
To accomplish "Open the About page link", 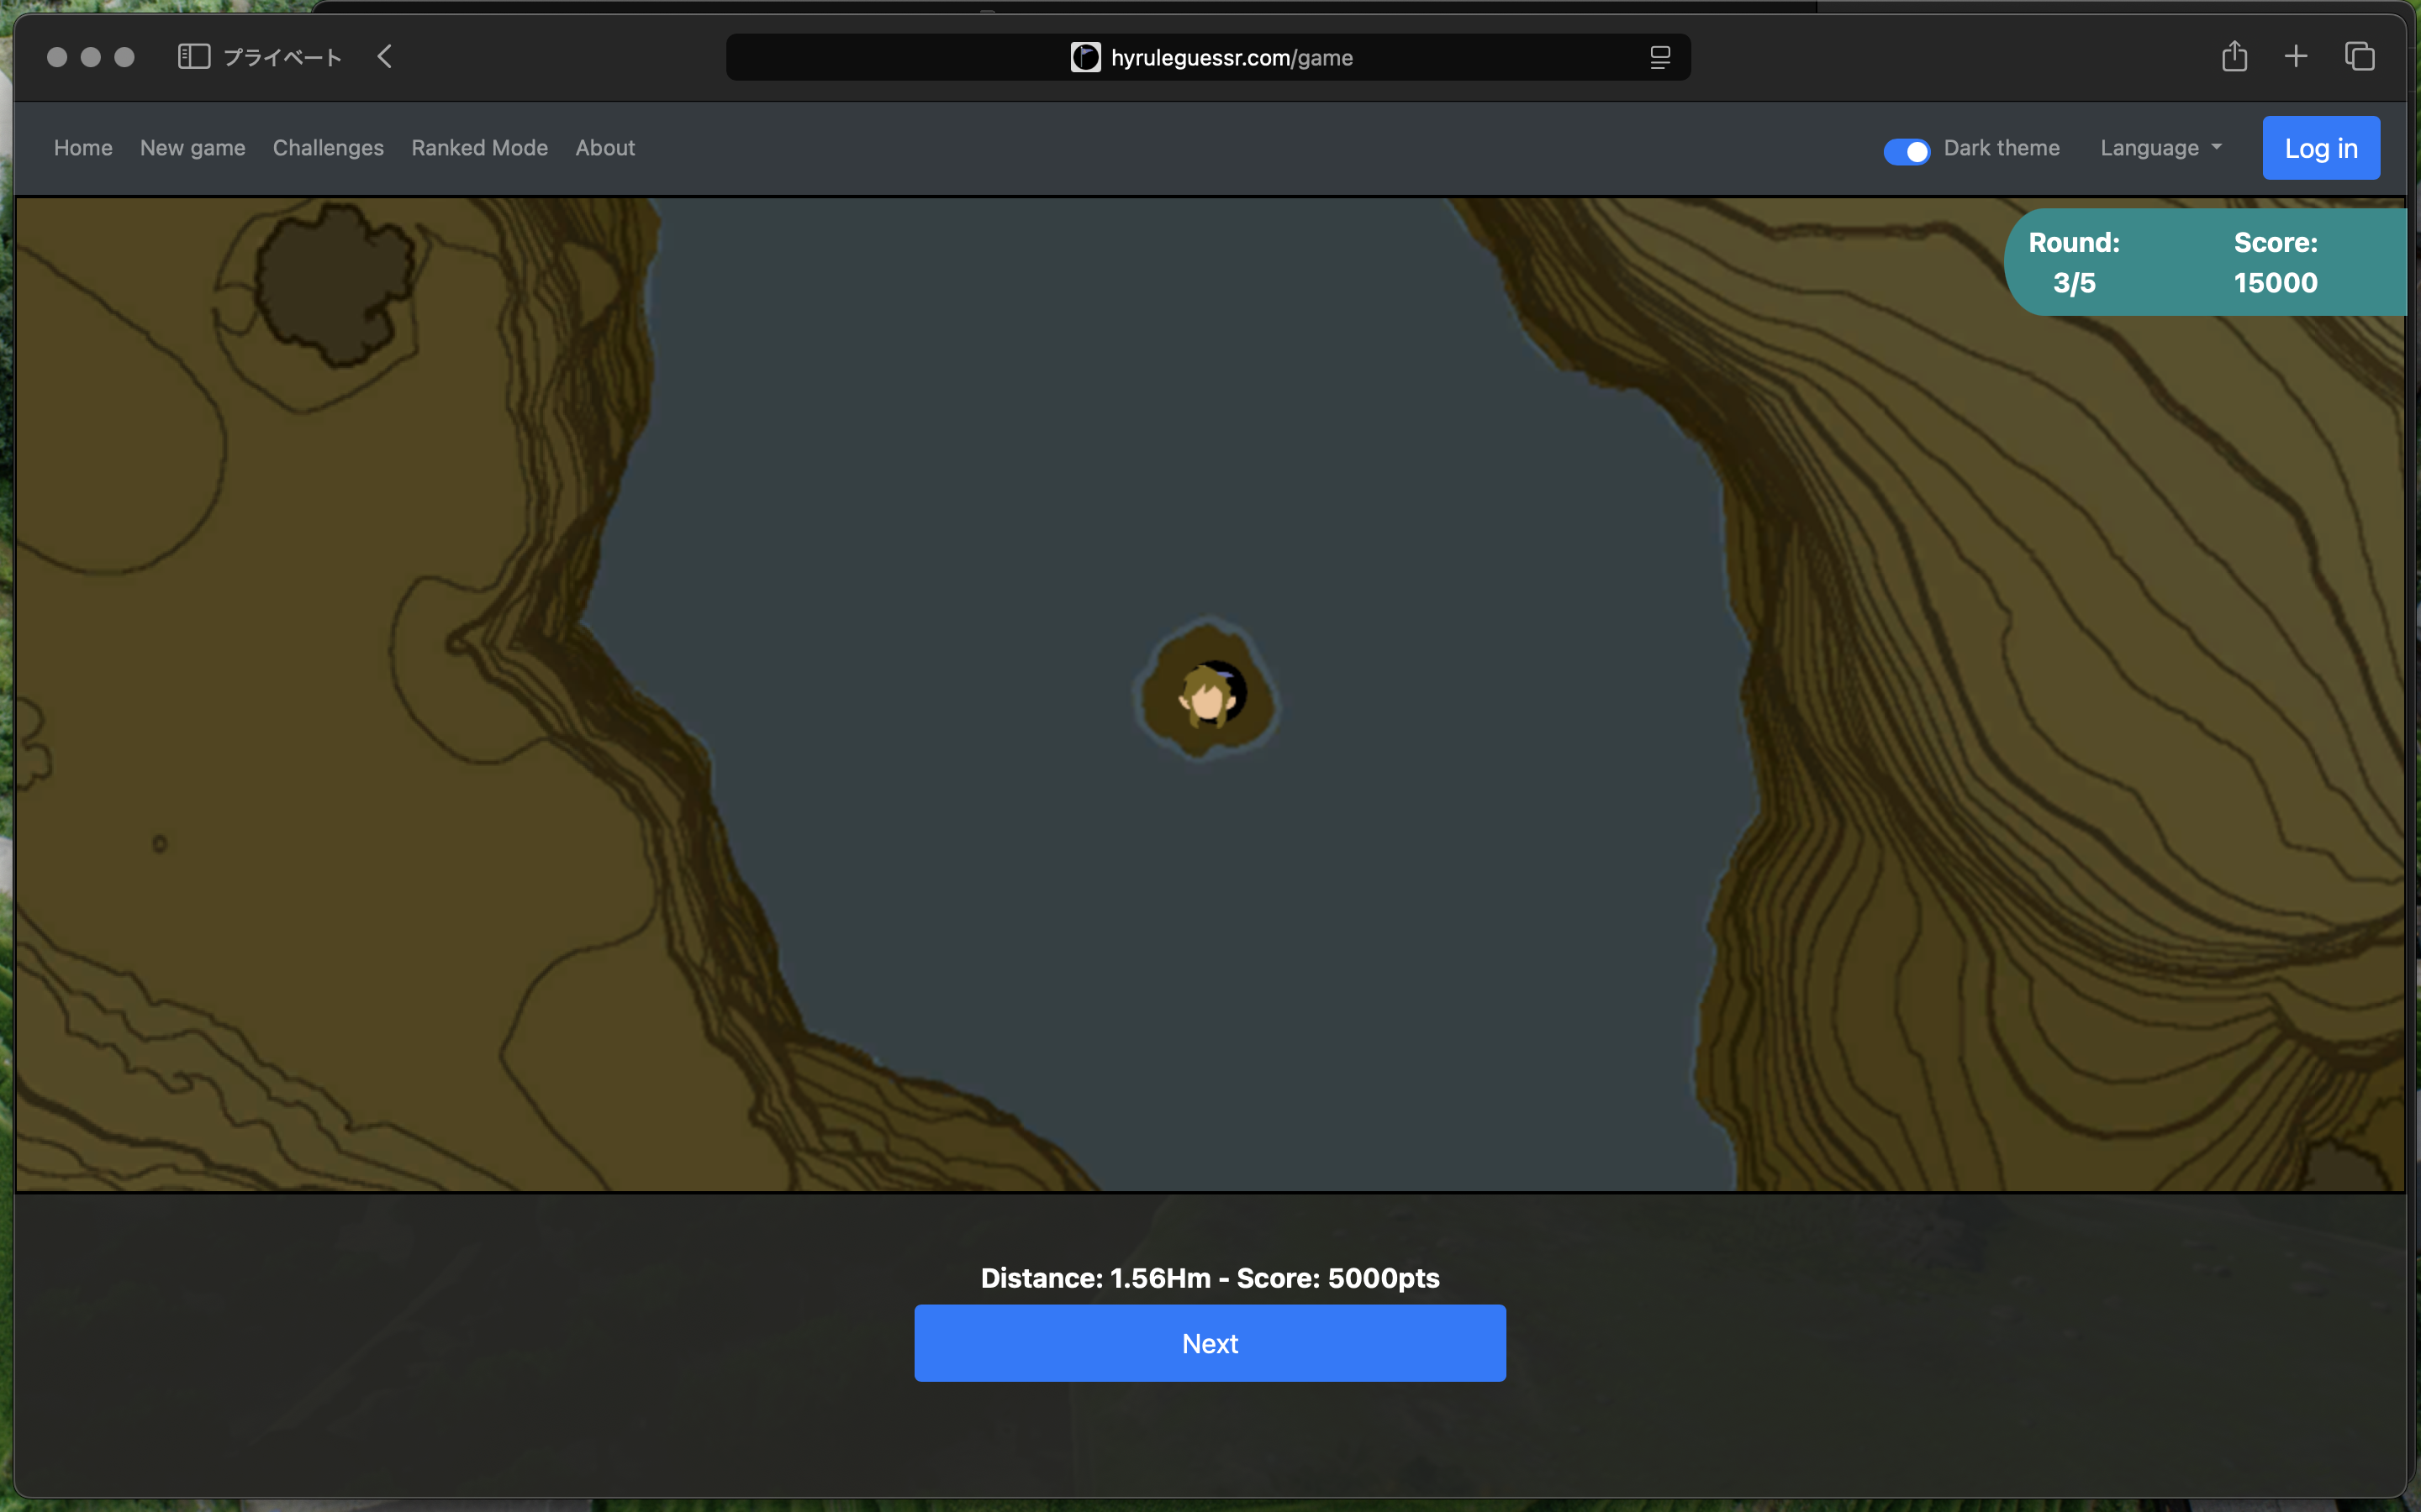I will 604,148.
